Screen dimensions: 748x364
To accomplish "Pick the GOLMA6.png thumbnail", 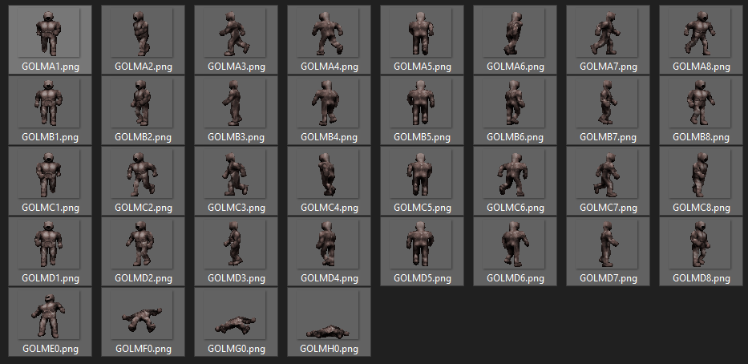I will point(514,34).
